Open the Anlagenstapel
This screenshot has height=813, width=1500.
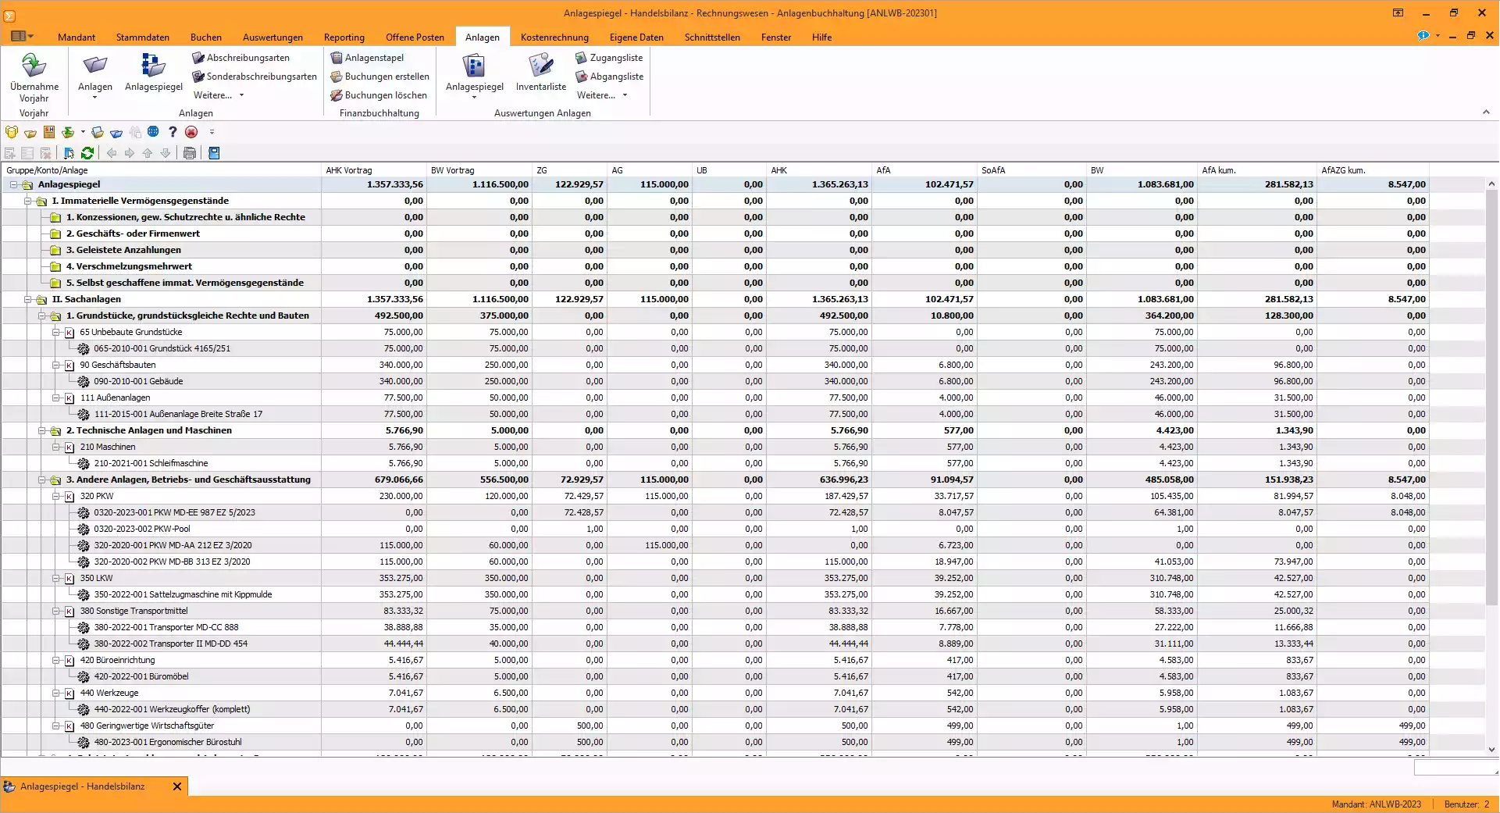pyautogui.click(x=367, y=58)
